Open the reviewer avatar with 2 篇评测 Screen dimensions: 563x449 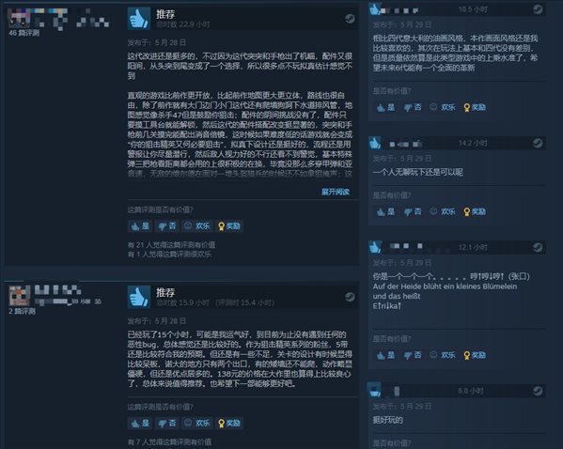[20, 296]
